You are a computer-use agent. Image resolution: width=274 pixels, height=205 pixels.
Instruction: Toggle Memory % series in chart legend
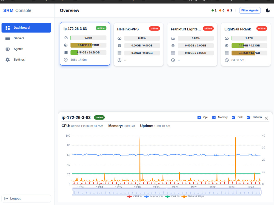pyautogui.click(x=153, y=196)
